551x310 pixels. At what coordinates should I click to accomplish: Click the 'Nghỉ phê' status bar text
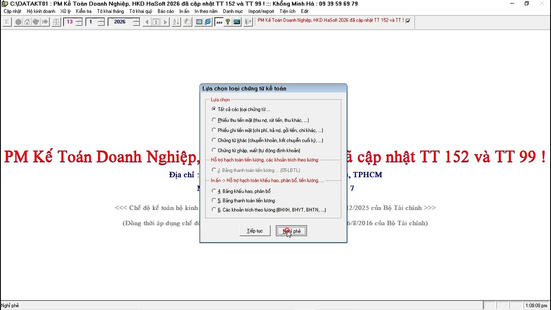[x=10, y=306]
